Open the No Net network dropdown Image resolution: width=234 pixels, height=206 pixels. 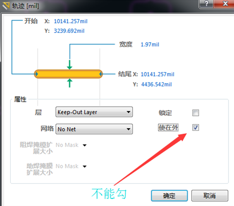tap(94, 129)
